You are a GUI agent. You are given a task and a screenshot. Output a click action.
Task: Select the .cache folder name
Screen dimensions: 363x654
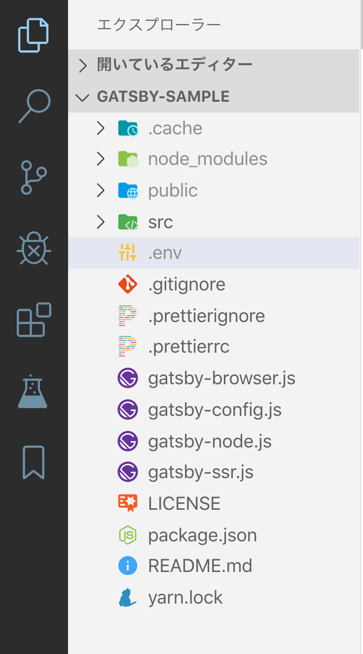click(x=175, y=128)
